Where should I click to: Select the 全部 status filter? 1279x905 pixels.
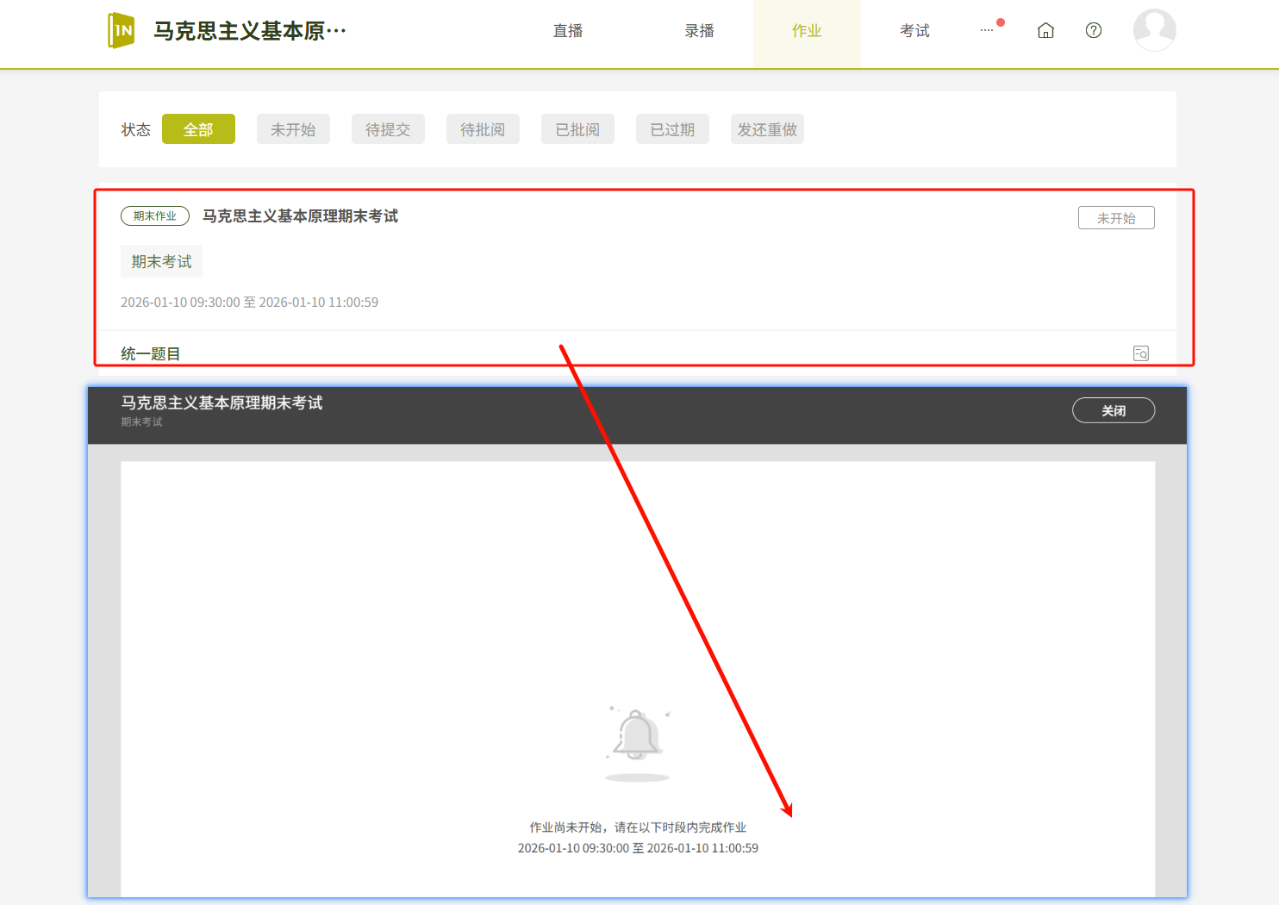tap(198, 129)
